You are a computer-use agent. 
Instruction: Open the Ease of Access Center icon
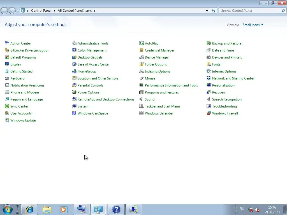[x=74, y=64]
